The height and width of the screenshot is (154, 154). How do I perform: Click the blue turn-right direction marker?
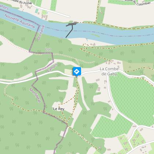tap(77, 71)
